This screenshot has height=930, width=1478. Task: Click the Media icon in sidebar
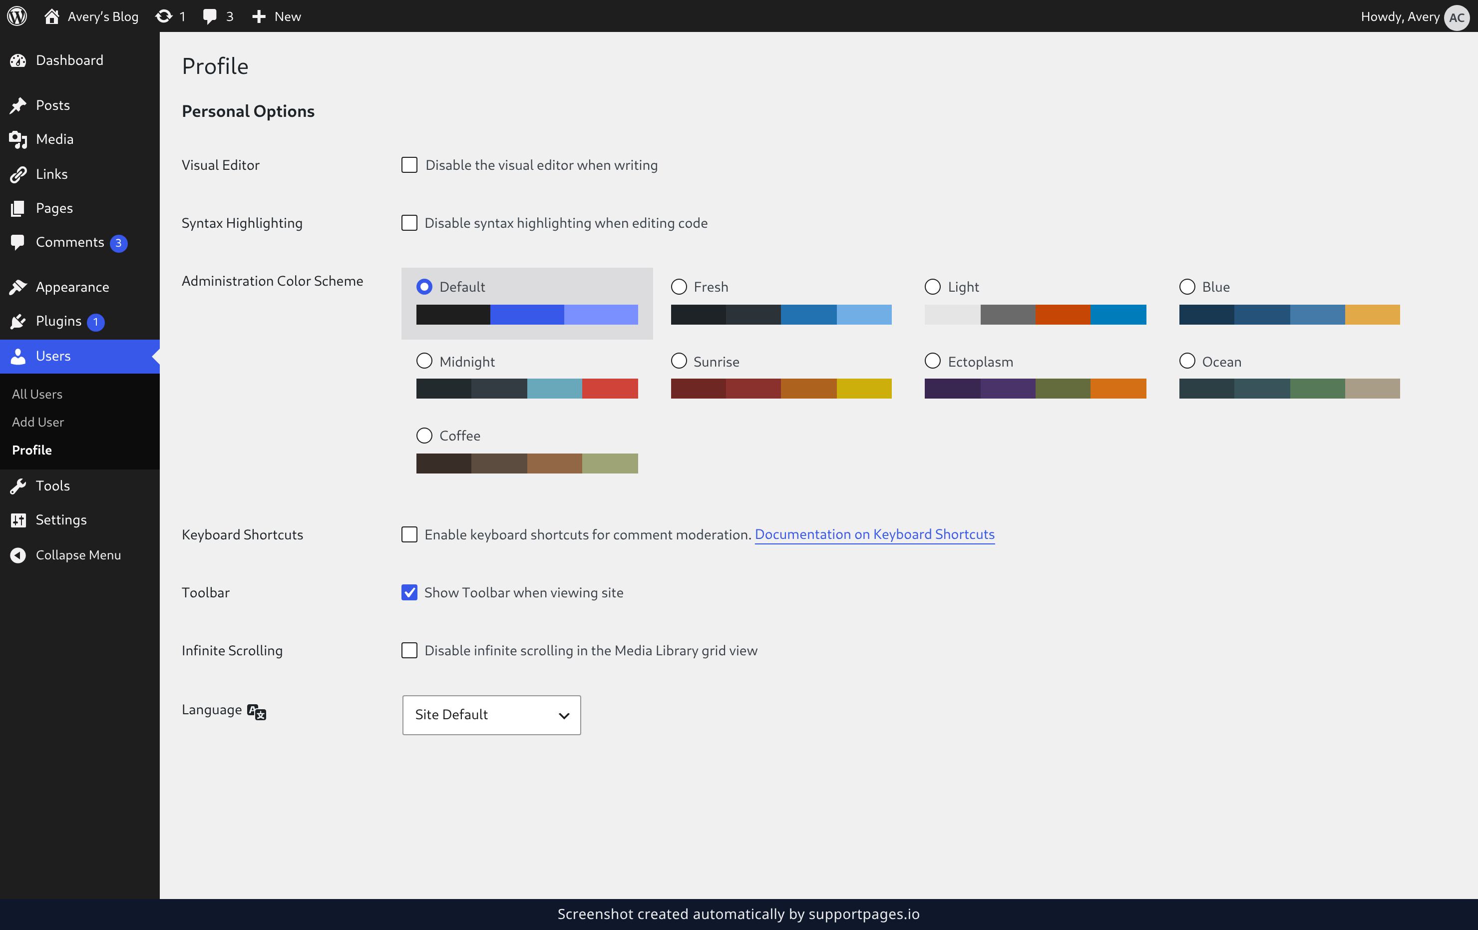[18, 139]
